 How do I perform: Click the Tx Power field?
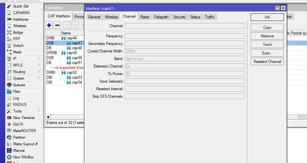coord(185,74)
